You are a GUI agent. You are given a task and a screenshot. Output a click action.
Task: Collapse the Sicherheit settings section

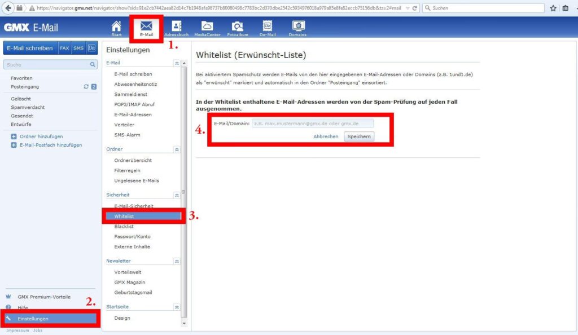click(177, 195)
